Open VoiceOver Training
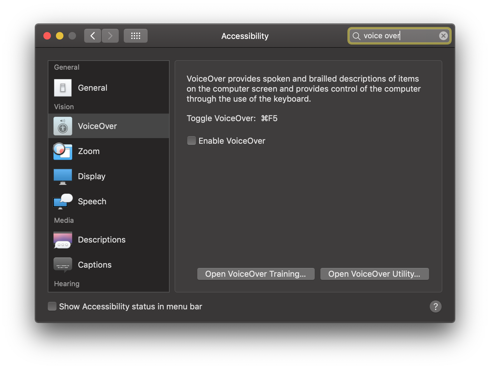Screen dimensions: 490x369 coord(255,274)
